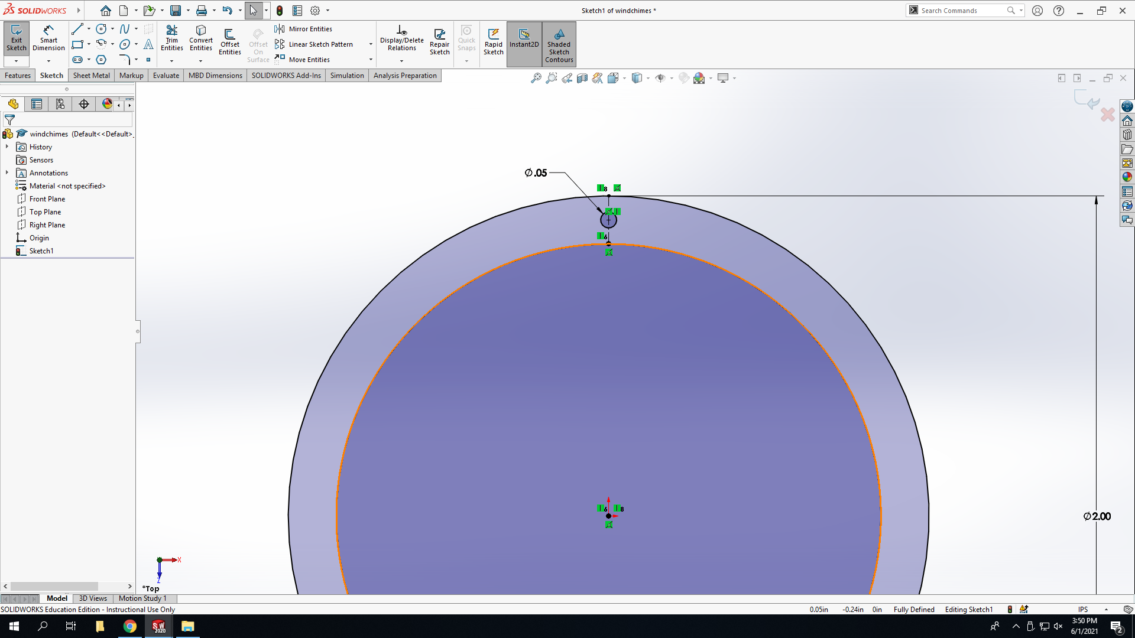Switch to the Evaluate tab
Image resolution: width=1135 pixels, height=638 pixels.
click(166, 76)
